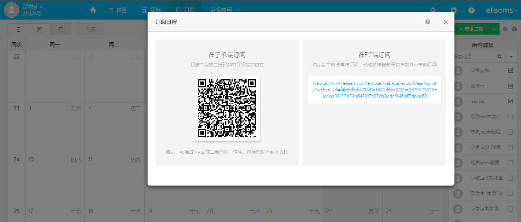Expand the eteams dropdown at top right
This screenshot has height=222, width=521.
point(501,10)
